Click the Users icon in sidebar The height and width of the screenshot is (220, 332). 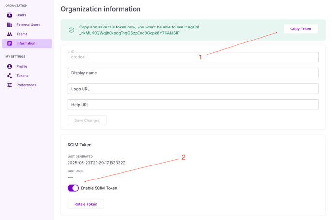pos(9,15)
